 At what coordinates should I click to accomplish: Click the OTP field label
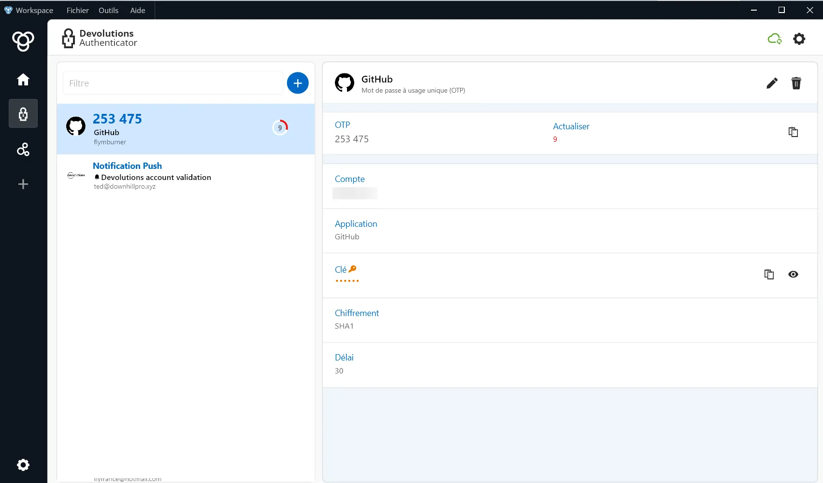tap(343, 125)
